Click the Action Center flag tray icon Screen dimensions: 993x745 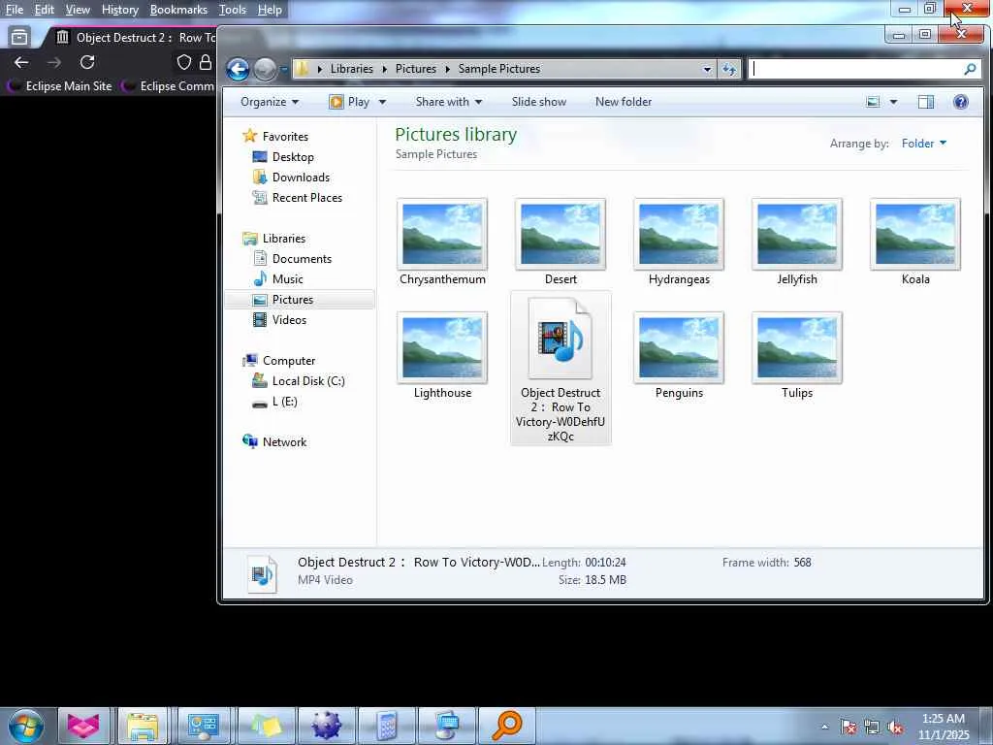pyautogui.click(x=849, y=728)
